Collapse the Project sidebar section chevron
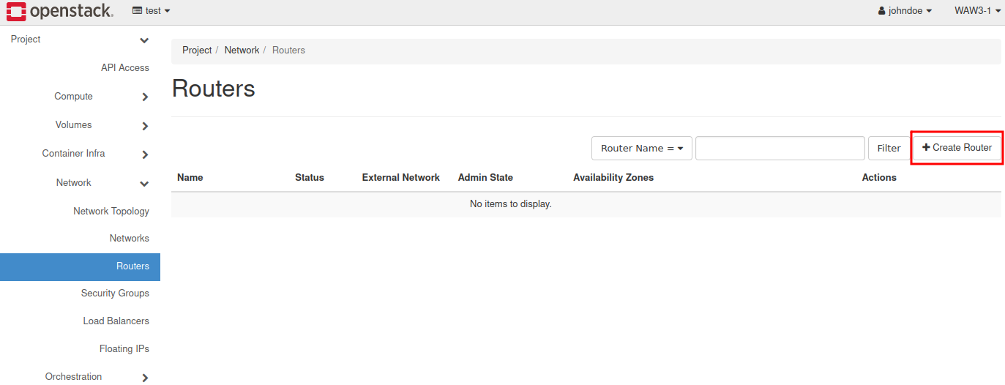 144,40
